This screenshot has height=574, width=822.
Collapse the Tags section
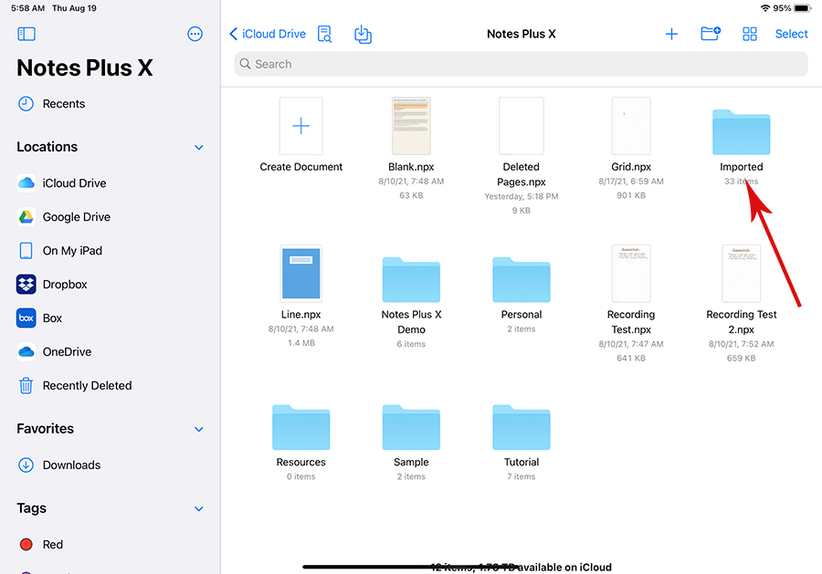click(199, 508)
